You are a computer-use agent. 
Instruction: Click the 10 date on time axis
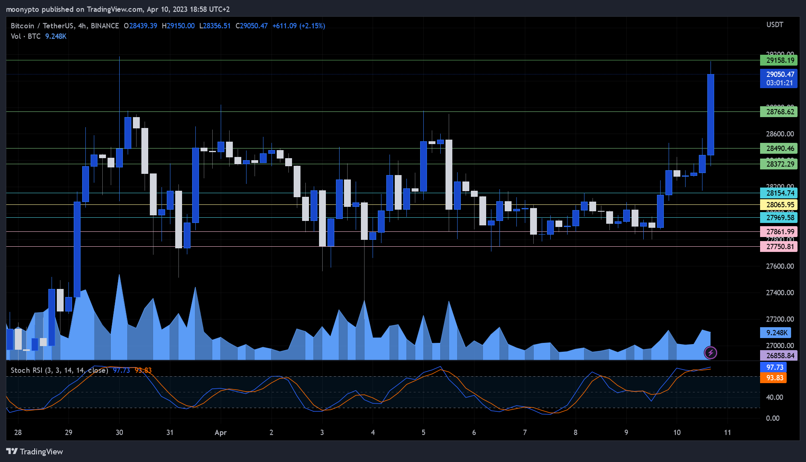click(677, 433)
